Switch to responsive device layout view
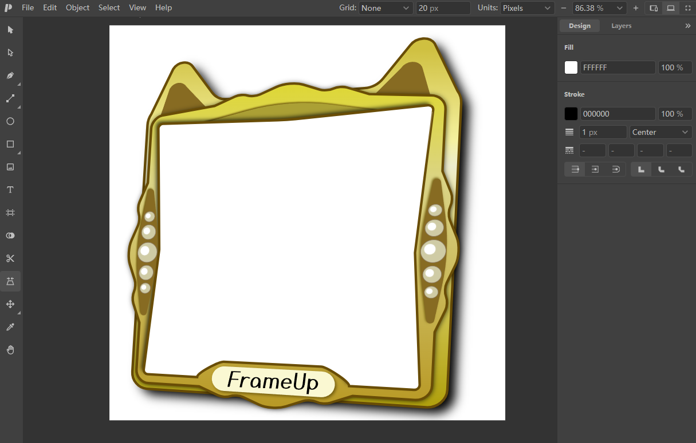 click(654, 8)
